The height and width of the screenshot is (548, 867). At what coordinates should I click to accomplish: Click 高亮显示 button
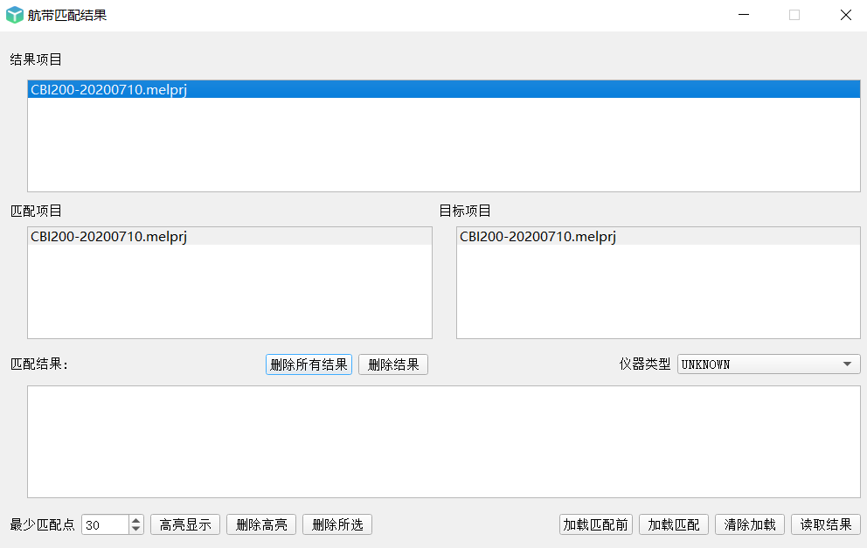pos(185,524)
